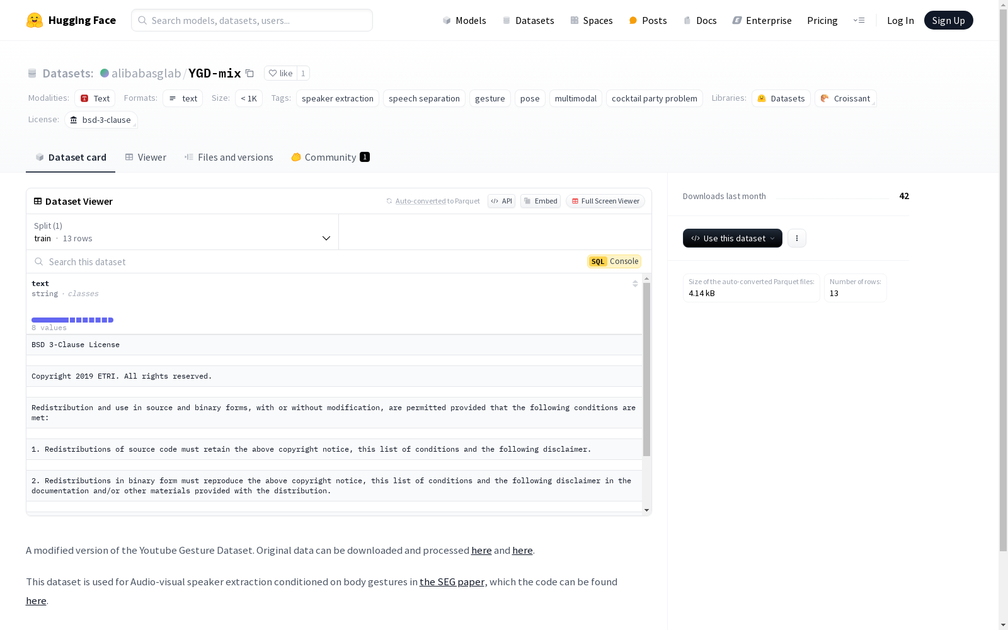The image size is (1008, 630).
Task: Open the bsd-3-clause license tag
Action: click(x=101, y=120)
